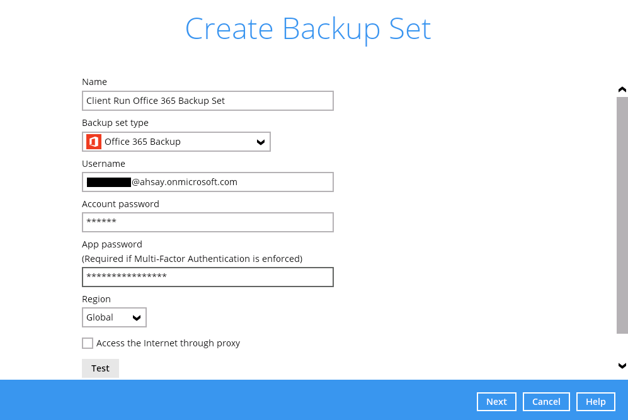Select the Account password field
The height and width of the screenshot is (420, 628).
pyautogui.click(x=208, y=222)
